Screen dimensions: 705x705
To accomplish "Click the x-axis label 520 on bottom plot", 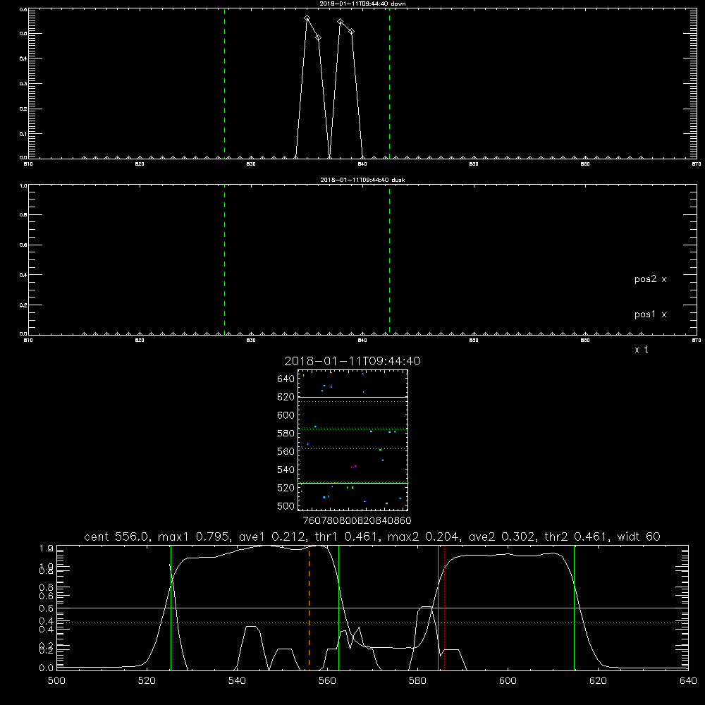I will [x=147, y=681].
